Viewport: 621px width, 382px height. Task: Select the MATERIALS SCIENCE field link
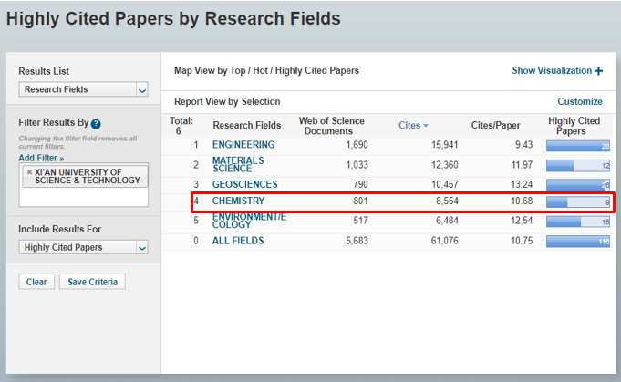[238, 164]
